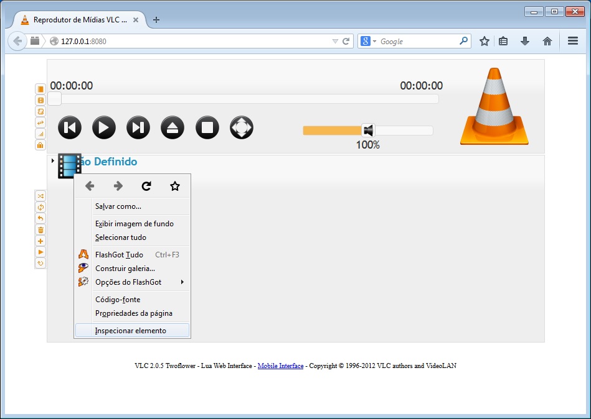The width and height of the screenshot is (591, 419).
Task: Click the volume slider speaker handle
Action: pos(368,130)
